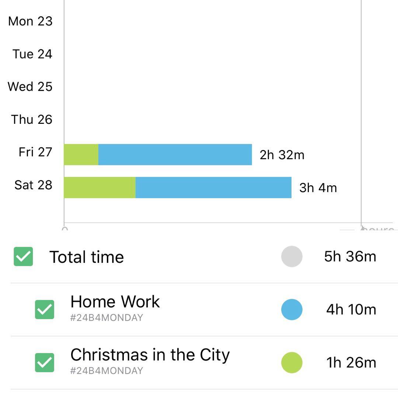
Task: Tap the green Christmas in the City circle
Action: tap(291, 363)
